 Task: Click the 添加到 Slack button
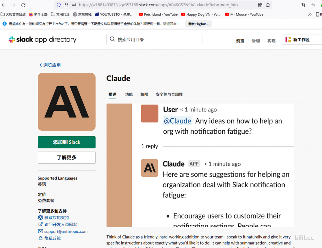click(67, 142)
